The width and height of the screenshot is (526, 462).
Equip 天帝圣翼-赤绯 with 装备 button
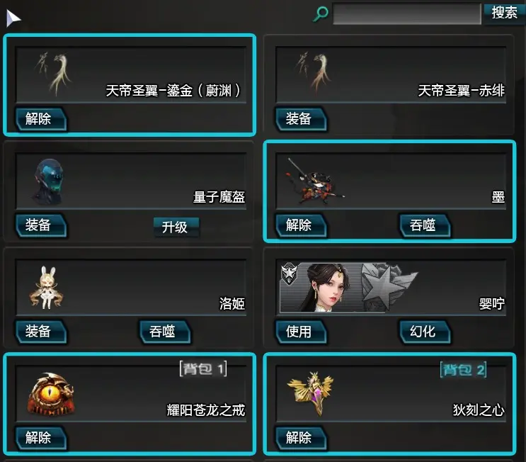click(301, 119)
